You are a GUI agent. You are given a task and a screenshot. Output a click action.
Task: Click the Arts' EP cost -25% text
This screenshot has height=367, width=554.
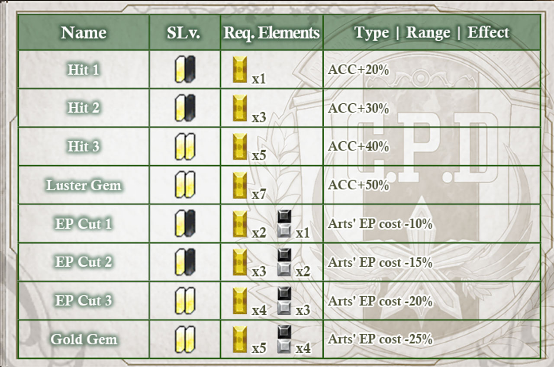tap(380, 339)
